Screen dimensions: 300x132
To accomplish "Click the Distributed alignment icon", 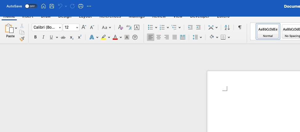I will pyautogui.click(x=183, y=37).
